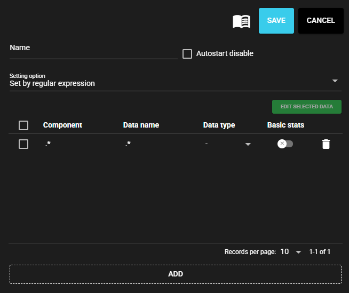
Task: Click the Data name column header
Action: click(x=141, y=125)
